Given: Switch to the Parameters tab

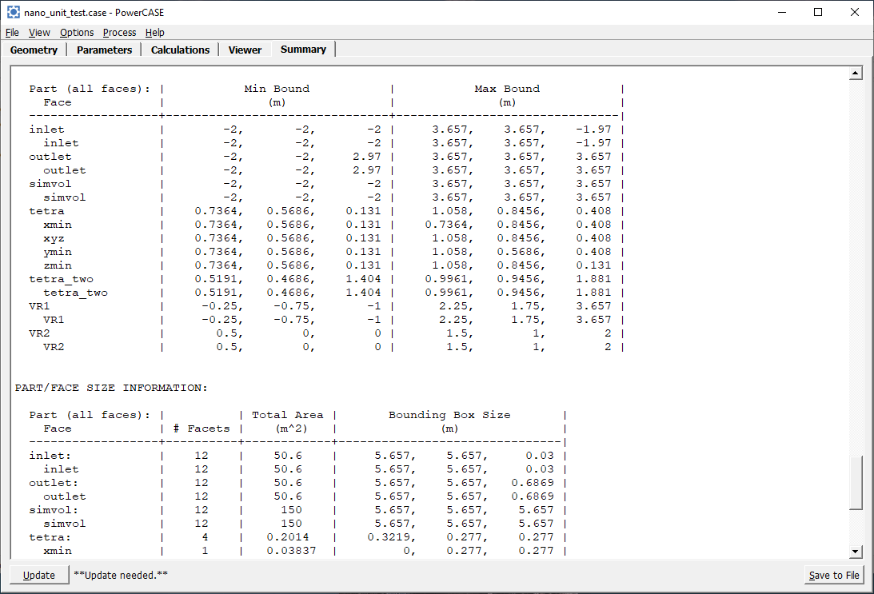Looking at the screenshot, I should [104, 50].
